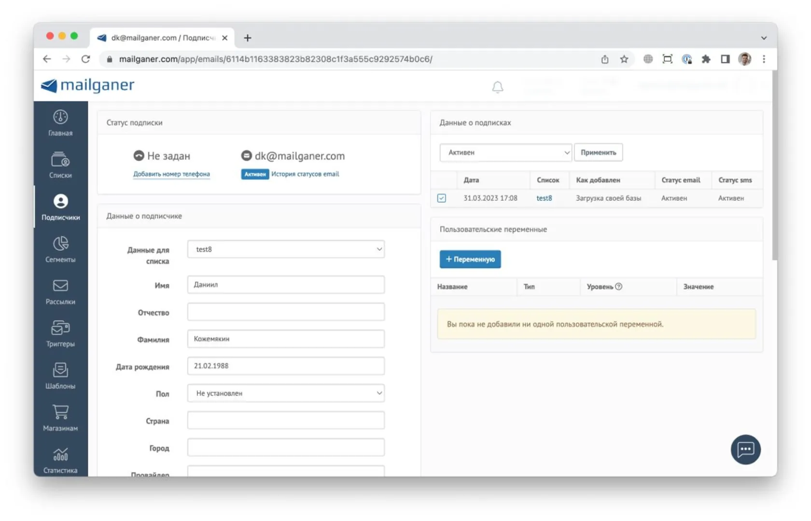Open the Статистика sidebar item
Viewport: 811px width, 521px height.
[60, 460]
